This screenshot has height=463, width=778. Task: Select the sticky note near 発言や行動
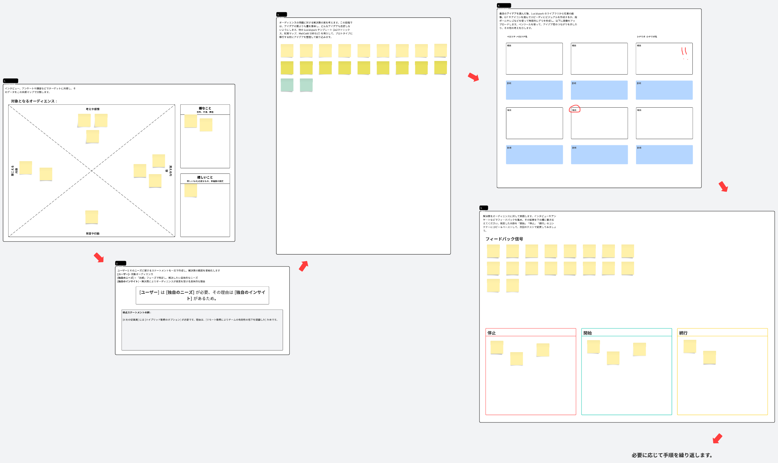point(92,217)
